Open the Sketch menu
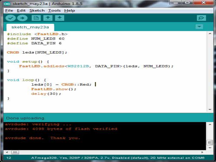 coord(37,11)
